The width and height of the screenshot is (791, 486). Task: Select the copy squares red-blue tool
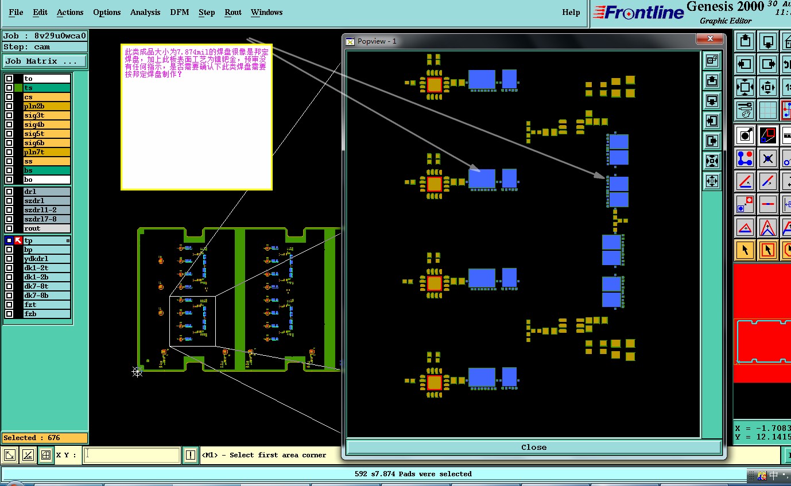pyautogui.click(x=745, y=204)
